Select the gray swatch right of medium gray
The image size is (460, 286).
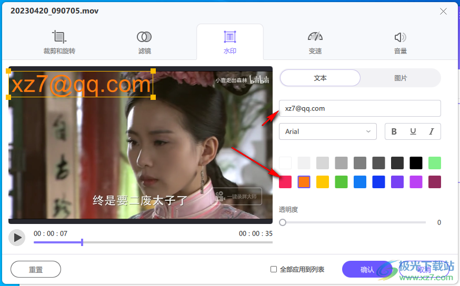[360, 163]
